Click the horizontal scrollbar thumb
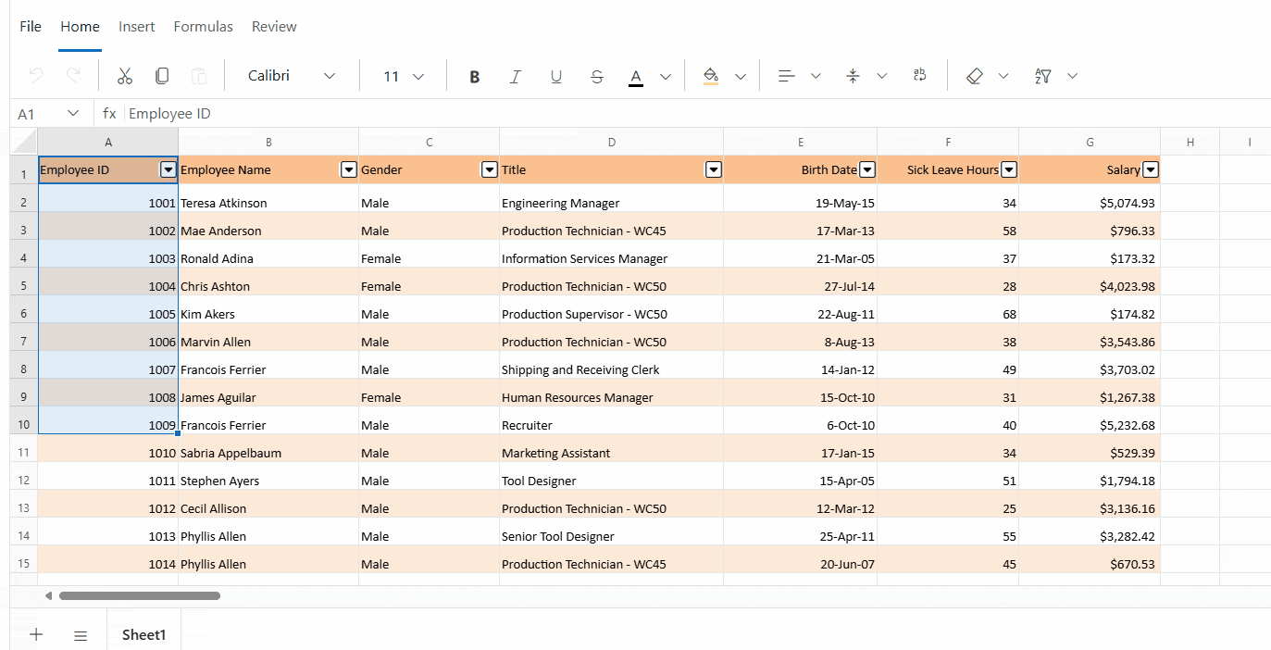Image resolution: width=1271 pixels, height=650 pixels. [x=140, y=596]
